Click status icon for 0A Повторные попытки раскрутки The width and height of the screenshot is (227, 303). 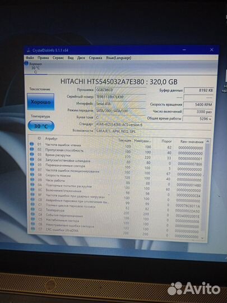(x=33, y=185)
